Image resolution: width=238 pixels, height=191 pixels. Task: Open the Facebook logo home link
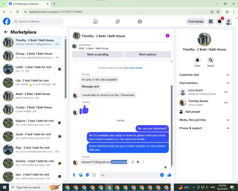click(x=7, y=21)
